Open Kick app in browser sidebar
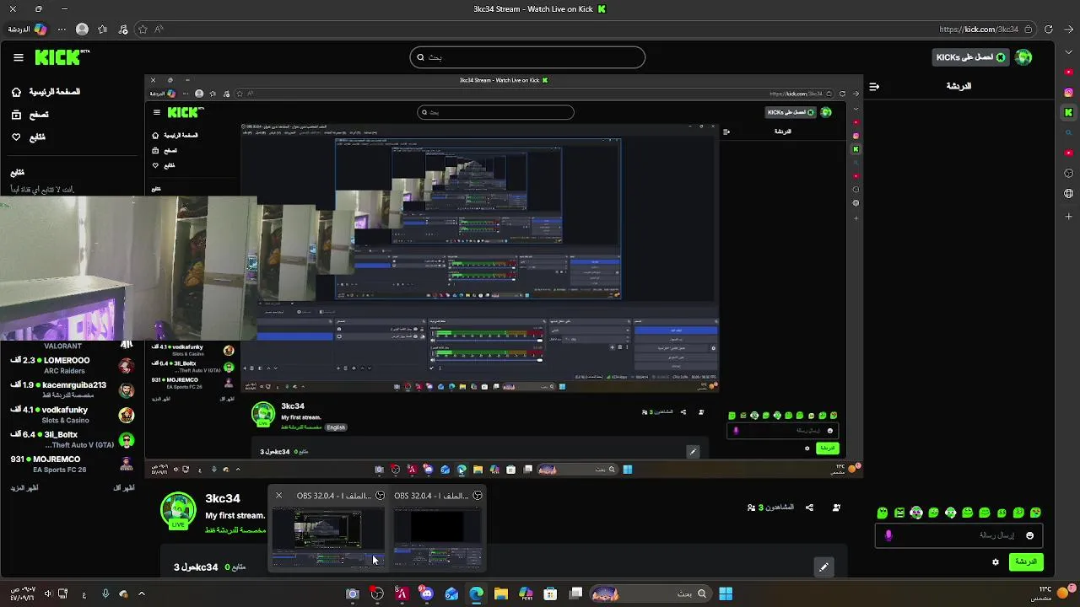The height and width of the screenshot is (607, 1080). pyautogui.click(x=1068, y=112)
